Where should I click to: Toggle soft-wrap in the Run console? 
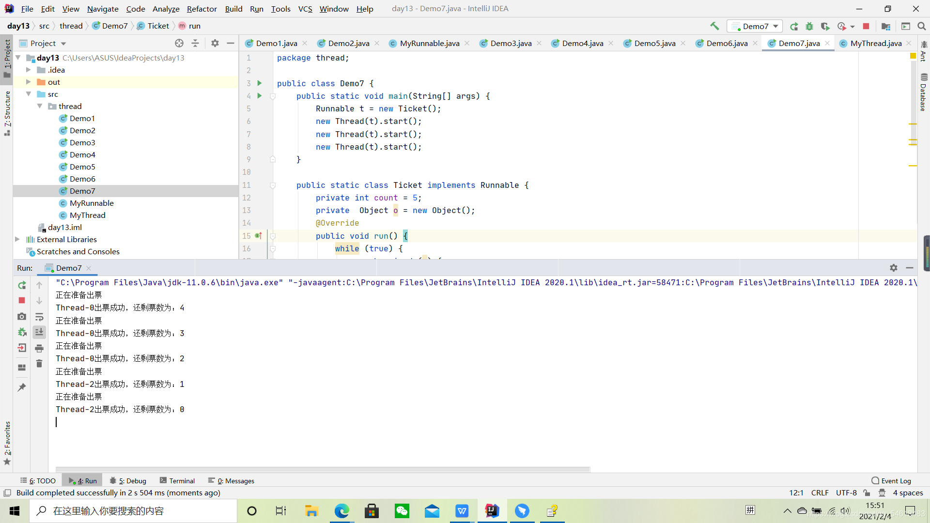click(x=39, y=317)
